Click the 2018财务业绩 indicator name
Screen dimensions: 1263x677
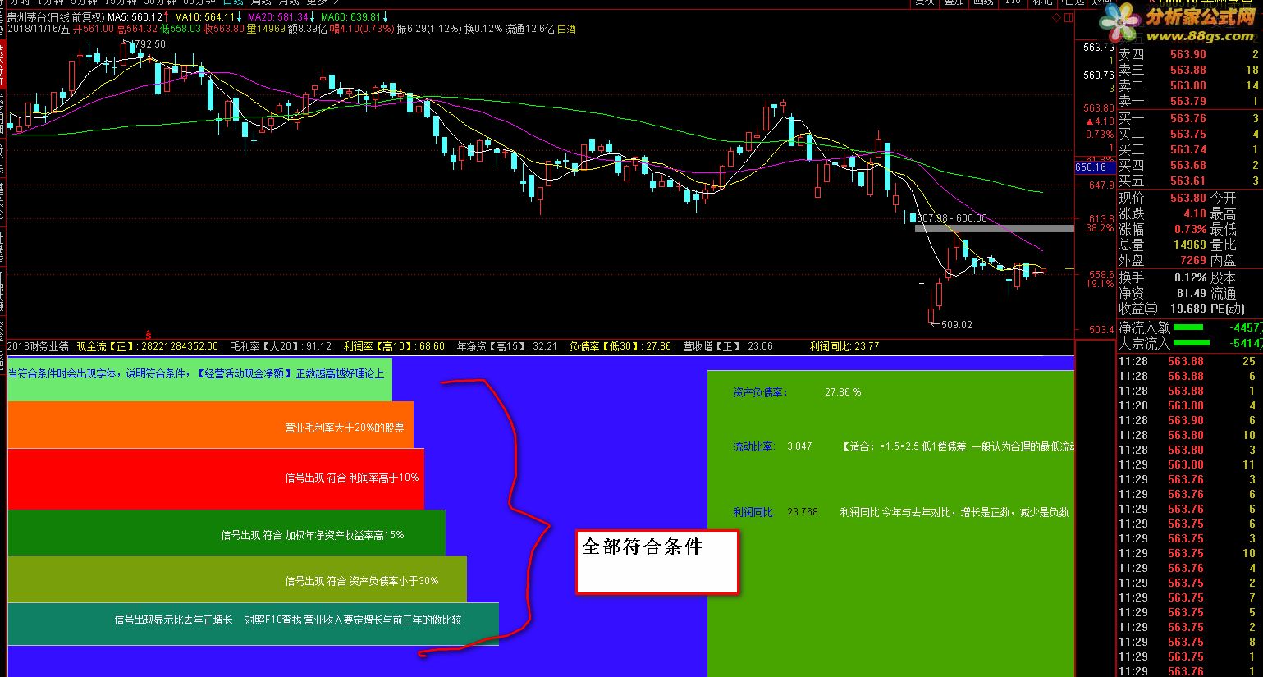click(x=38, y=346)
